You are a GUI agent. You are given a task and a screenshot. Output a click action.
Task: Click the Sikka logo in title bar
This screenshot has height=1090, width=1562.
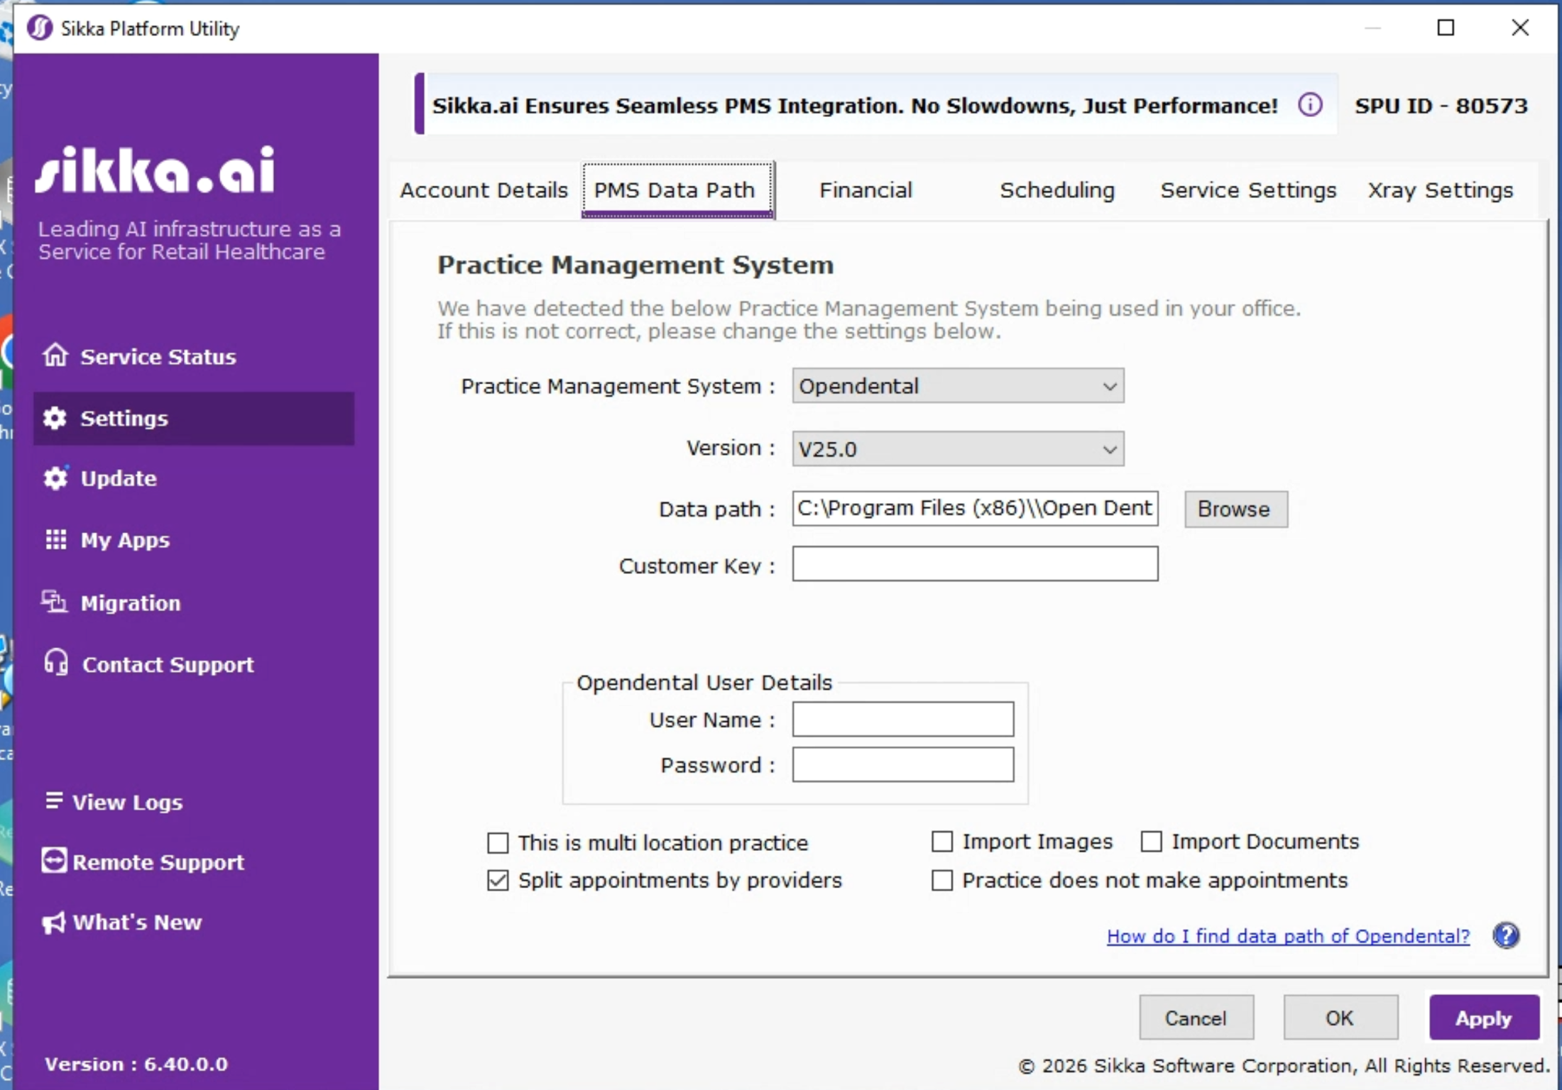click(x=40, y=28)
